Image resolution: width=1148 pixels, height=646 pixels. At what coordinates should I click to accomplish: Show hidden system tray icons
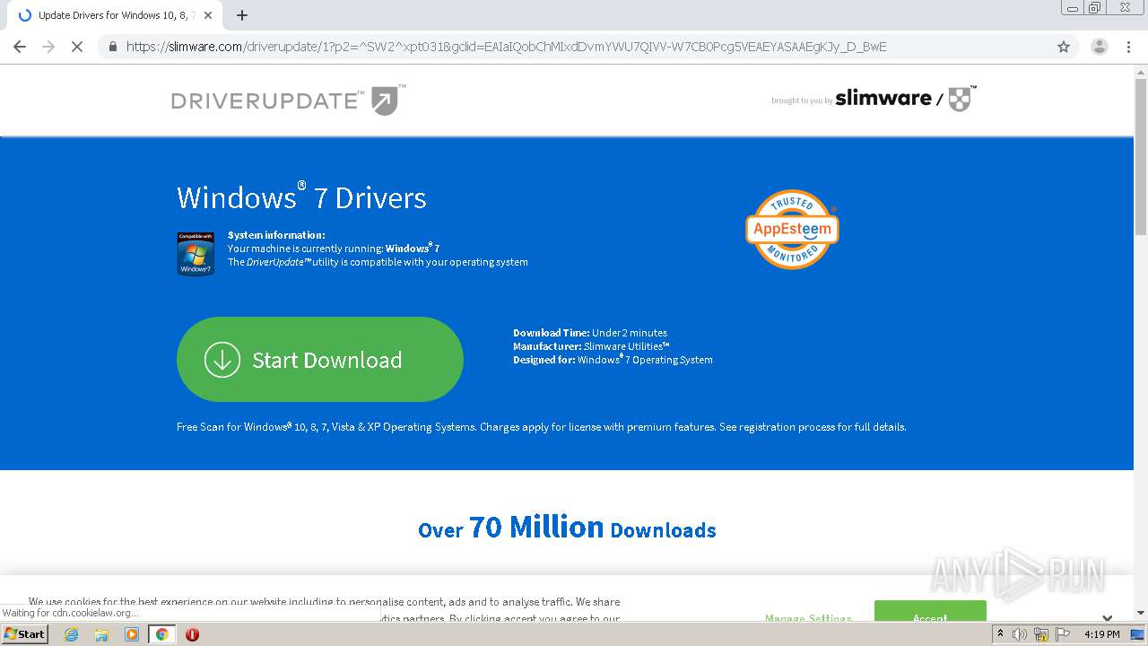[1000, 634]
